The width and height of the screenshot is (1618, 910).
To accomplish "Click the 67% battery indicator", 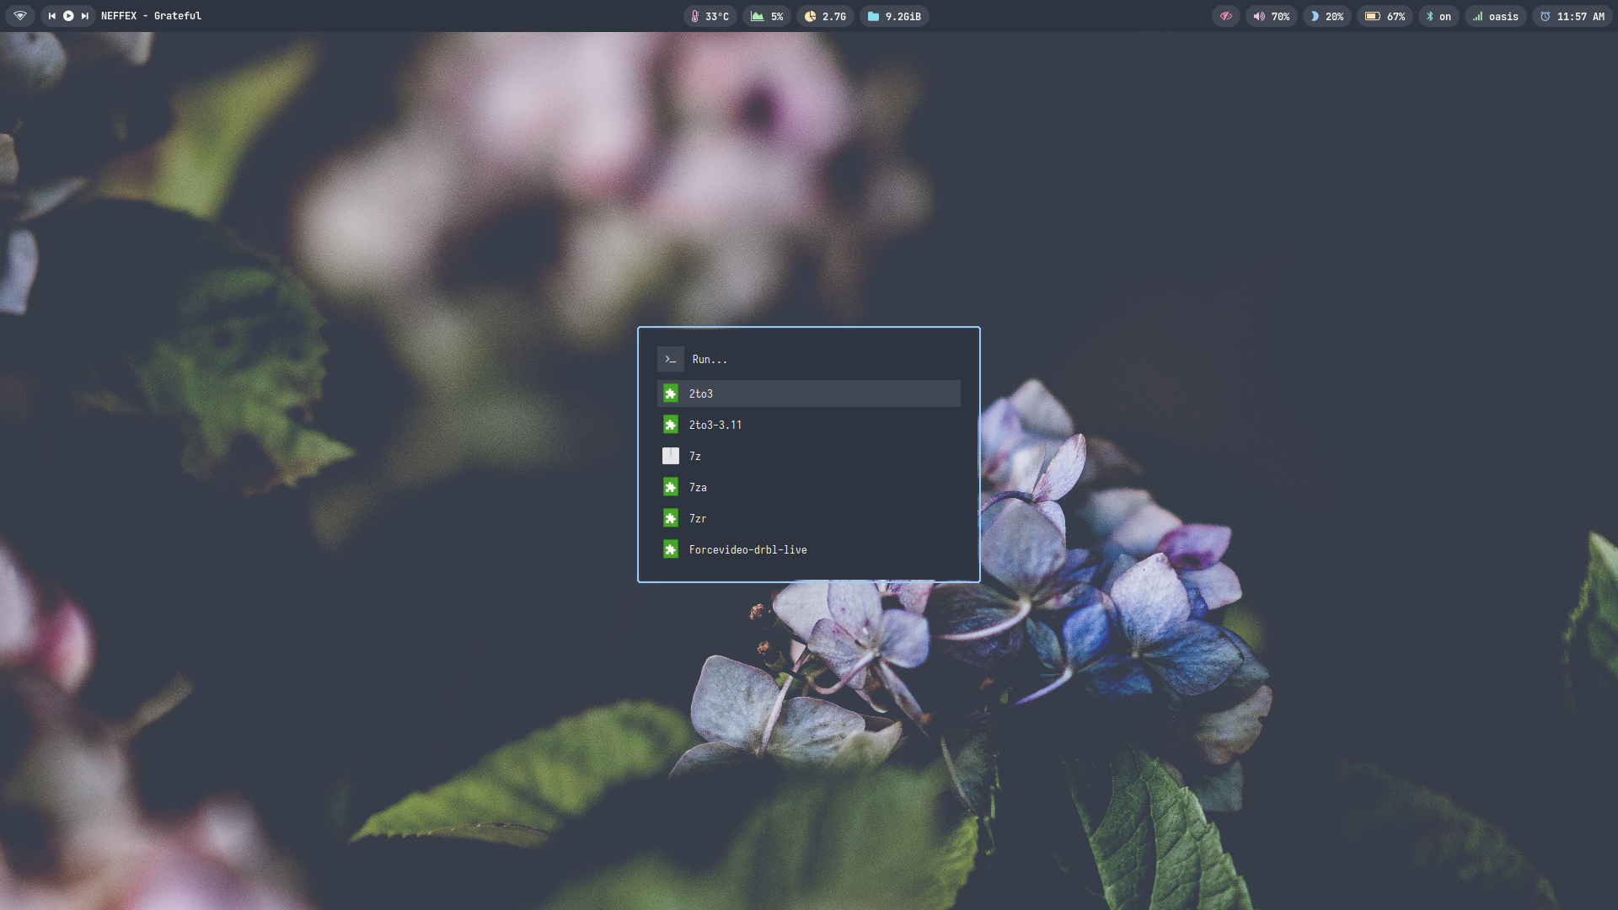I will point(1385,16).
